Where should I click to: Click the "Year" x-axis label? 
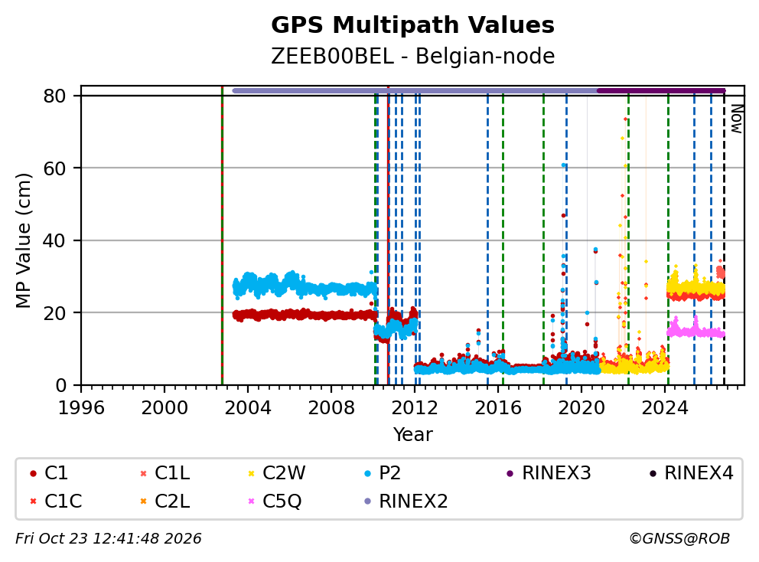coord(412,434)
